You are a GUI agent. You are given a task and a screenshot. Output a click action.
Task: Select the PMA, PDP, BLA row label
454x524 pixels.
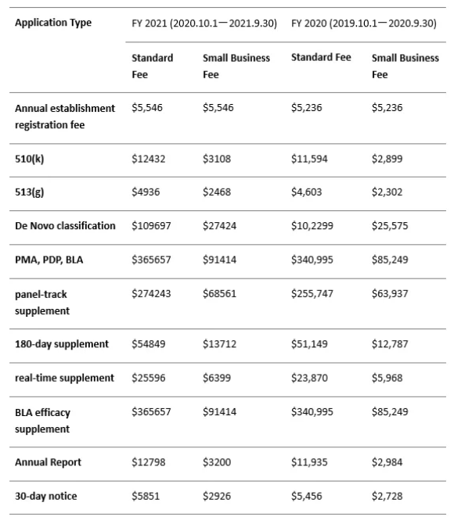point(49,260)
